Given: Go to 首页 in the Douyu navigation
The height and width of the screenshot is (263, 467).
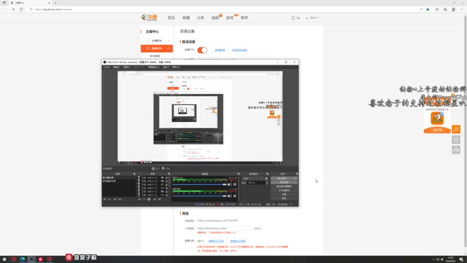Looking at the screenshot, I should [171, 18].
